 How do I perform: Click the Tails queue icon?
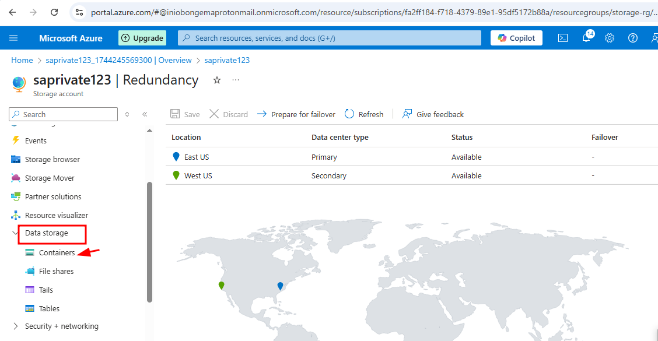pyautogui.click(x=29, y=290)
